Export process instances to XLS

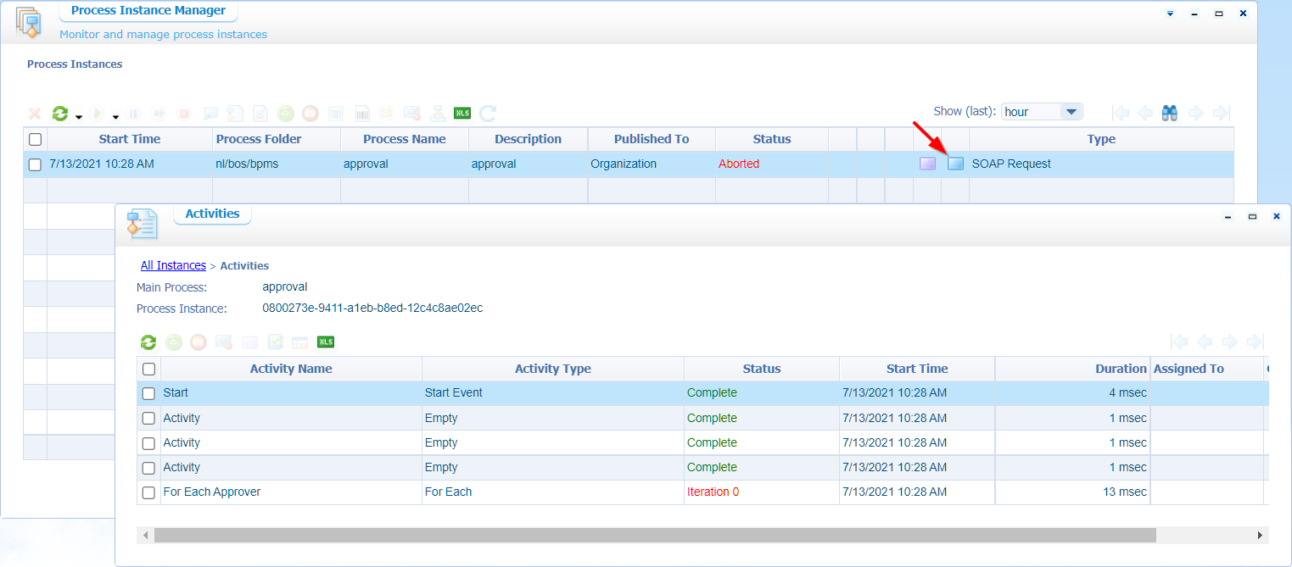coord(462,114)
